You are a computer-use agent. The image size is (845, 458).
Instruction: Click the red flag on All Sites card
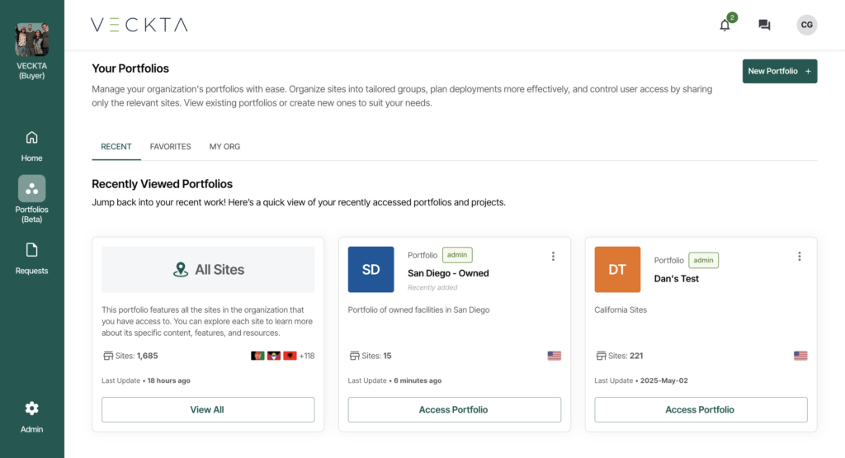click(x=290, y=356)
